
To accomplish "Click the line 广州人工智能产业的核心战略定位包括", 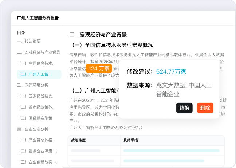I will click(x=106, y=128).
